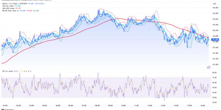
Task: Click the 12:00 time axis label
Action: [150, 105]
